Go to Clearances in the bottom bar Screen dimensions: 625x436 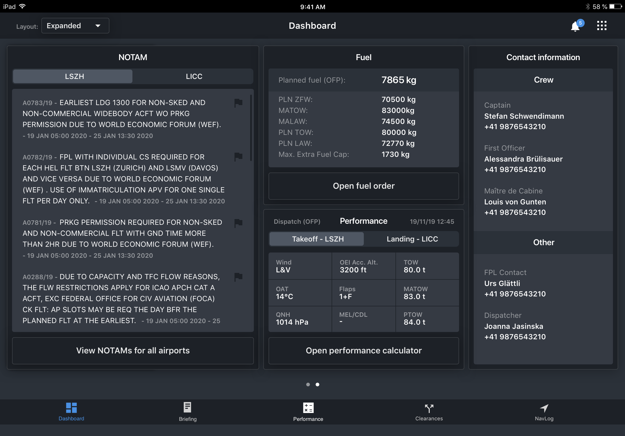pyautogui.click(x=429, y=411)
